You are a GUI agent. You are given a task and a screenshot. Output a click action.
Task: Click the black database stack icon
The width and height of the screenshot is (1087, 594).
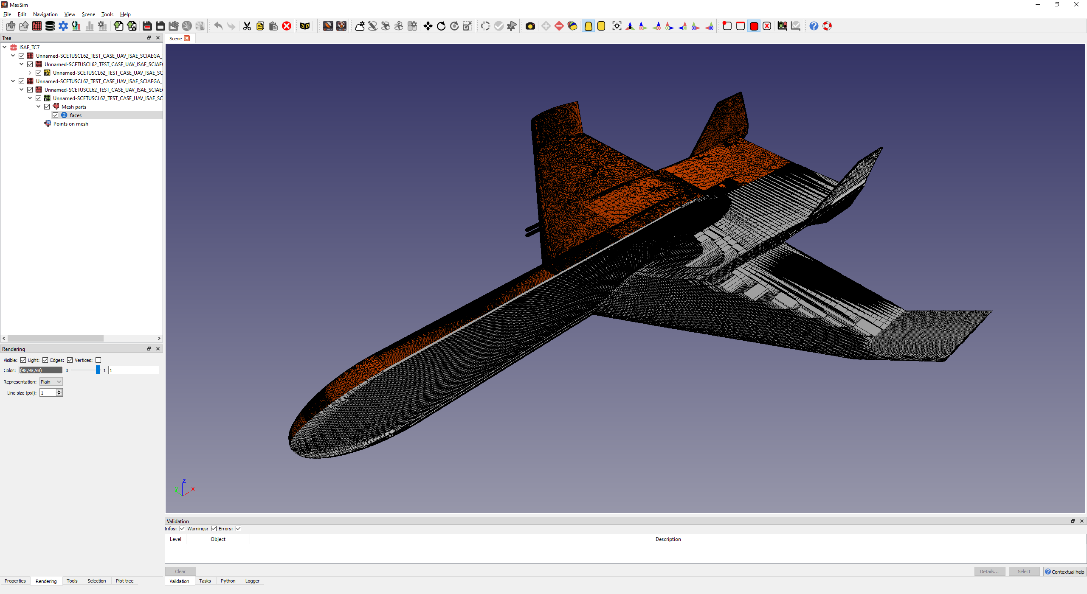tap(50, 26)
